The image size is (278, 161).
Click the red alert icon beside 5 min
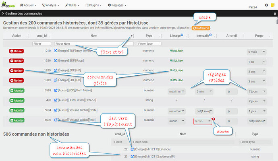point(214,119)
